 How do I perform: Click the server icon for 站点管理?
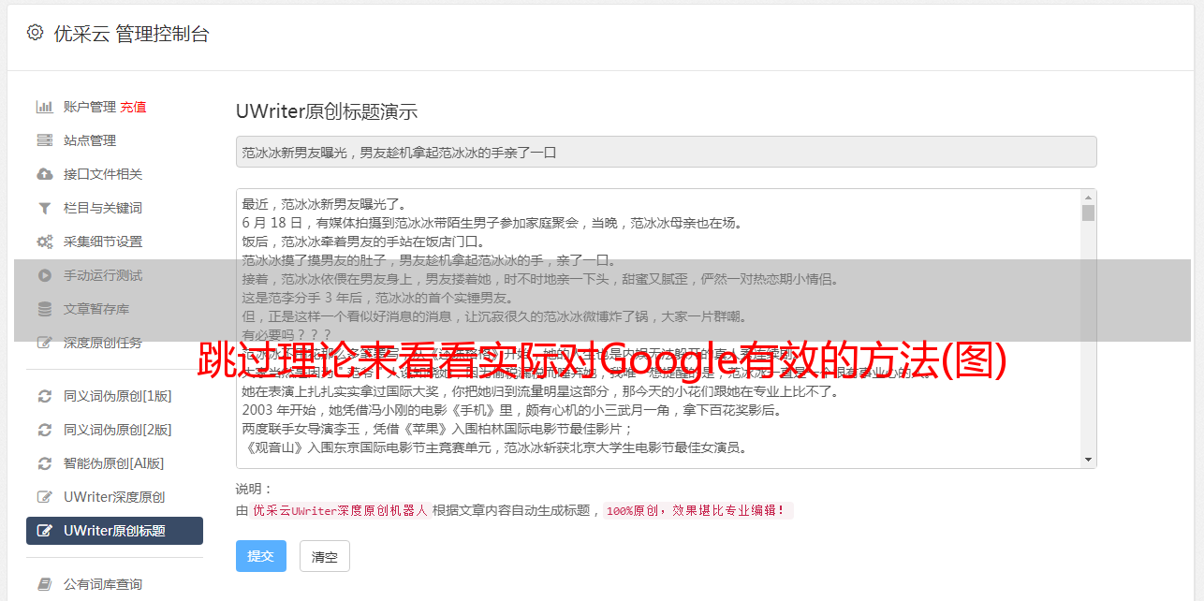[44, 140]
